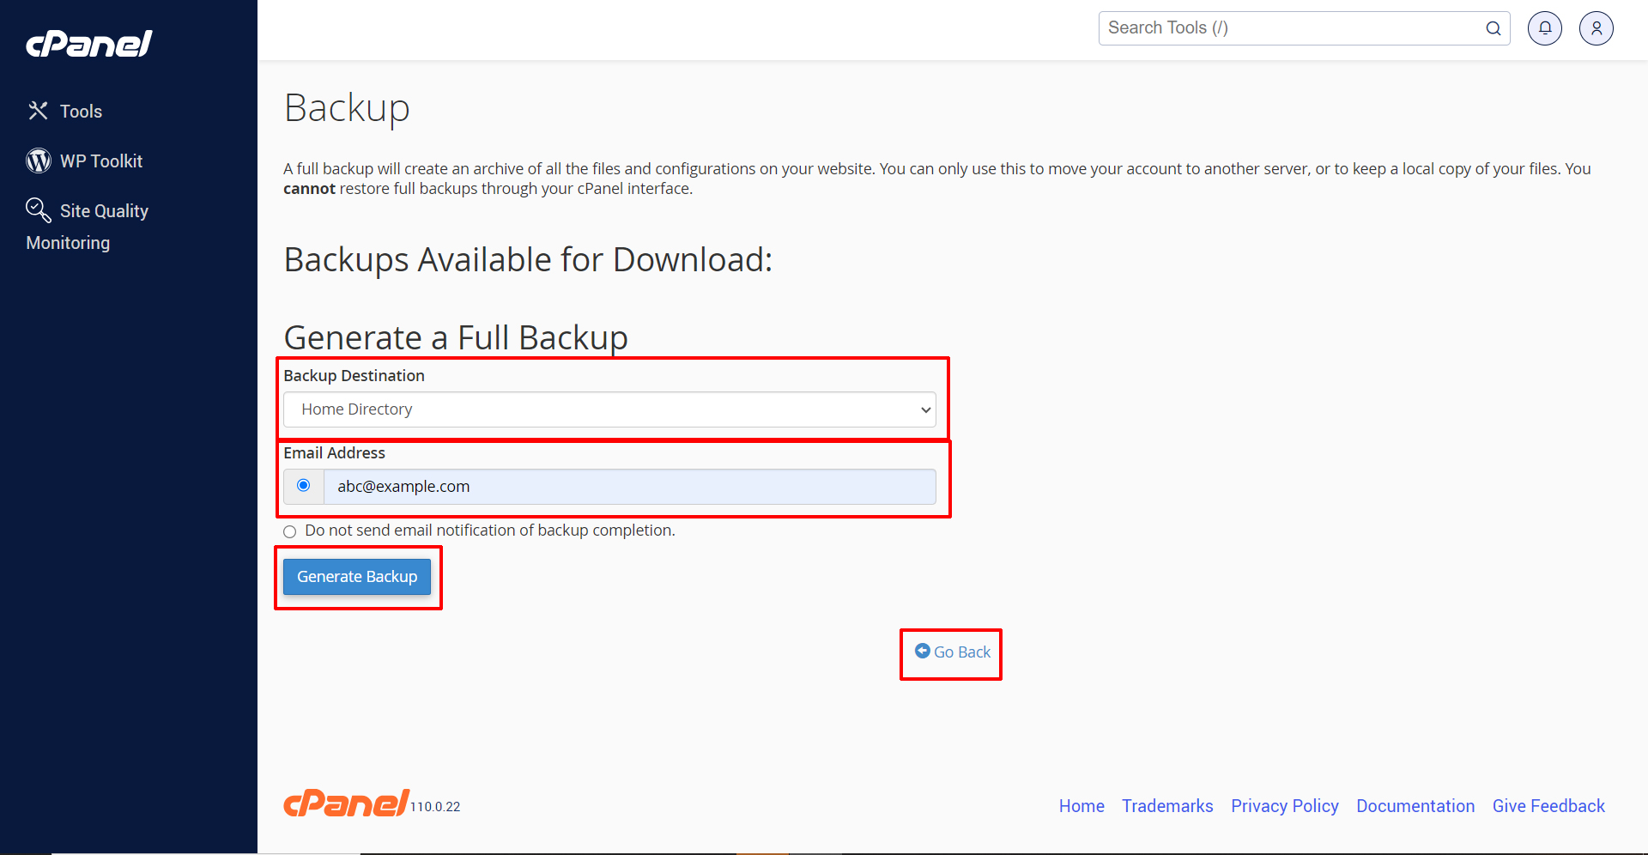Click the Go Back arrow icon
The height and width of the screenshot is (855, 1648).
pyautogui.click(x=923, y=652)
